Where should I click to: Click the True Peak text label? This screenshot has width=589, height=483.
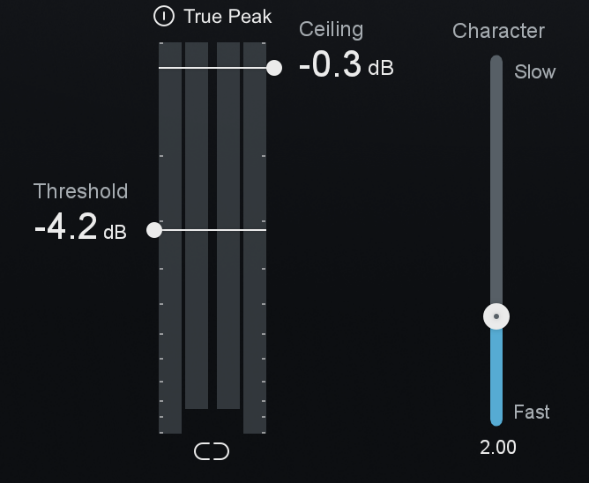click(227, 16)
